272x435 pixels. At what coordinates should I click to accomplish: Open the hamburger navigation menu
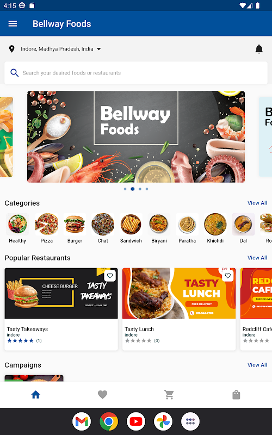(13, 23)
